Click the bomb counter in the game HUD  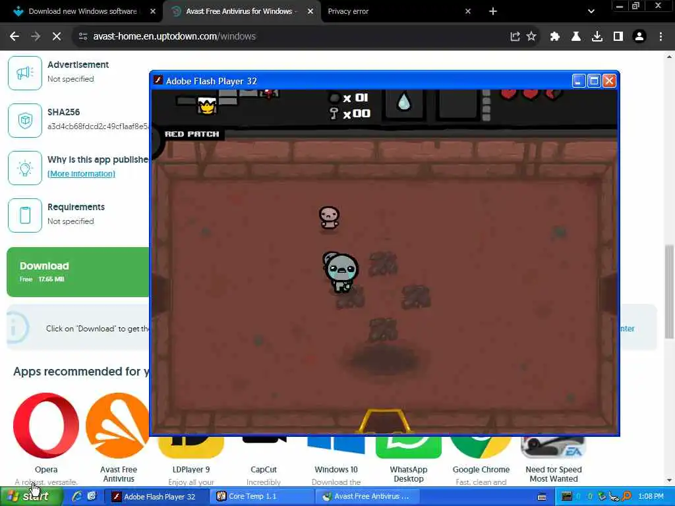(x=349, y=98)
